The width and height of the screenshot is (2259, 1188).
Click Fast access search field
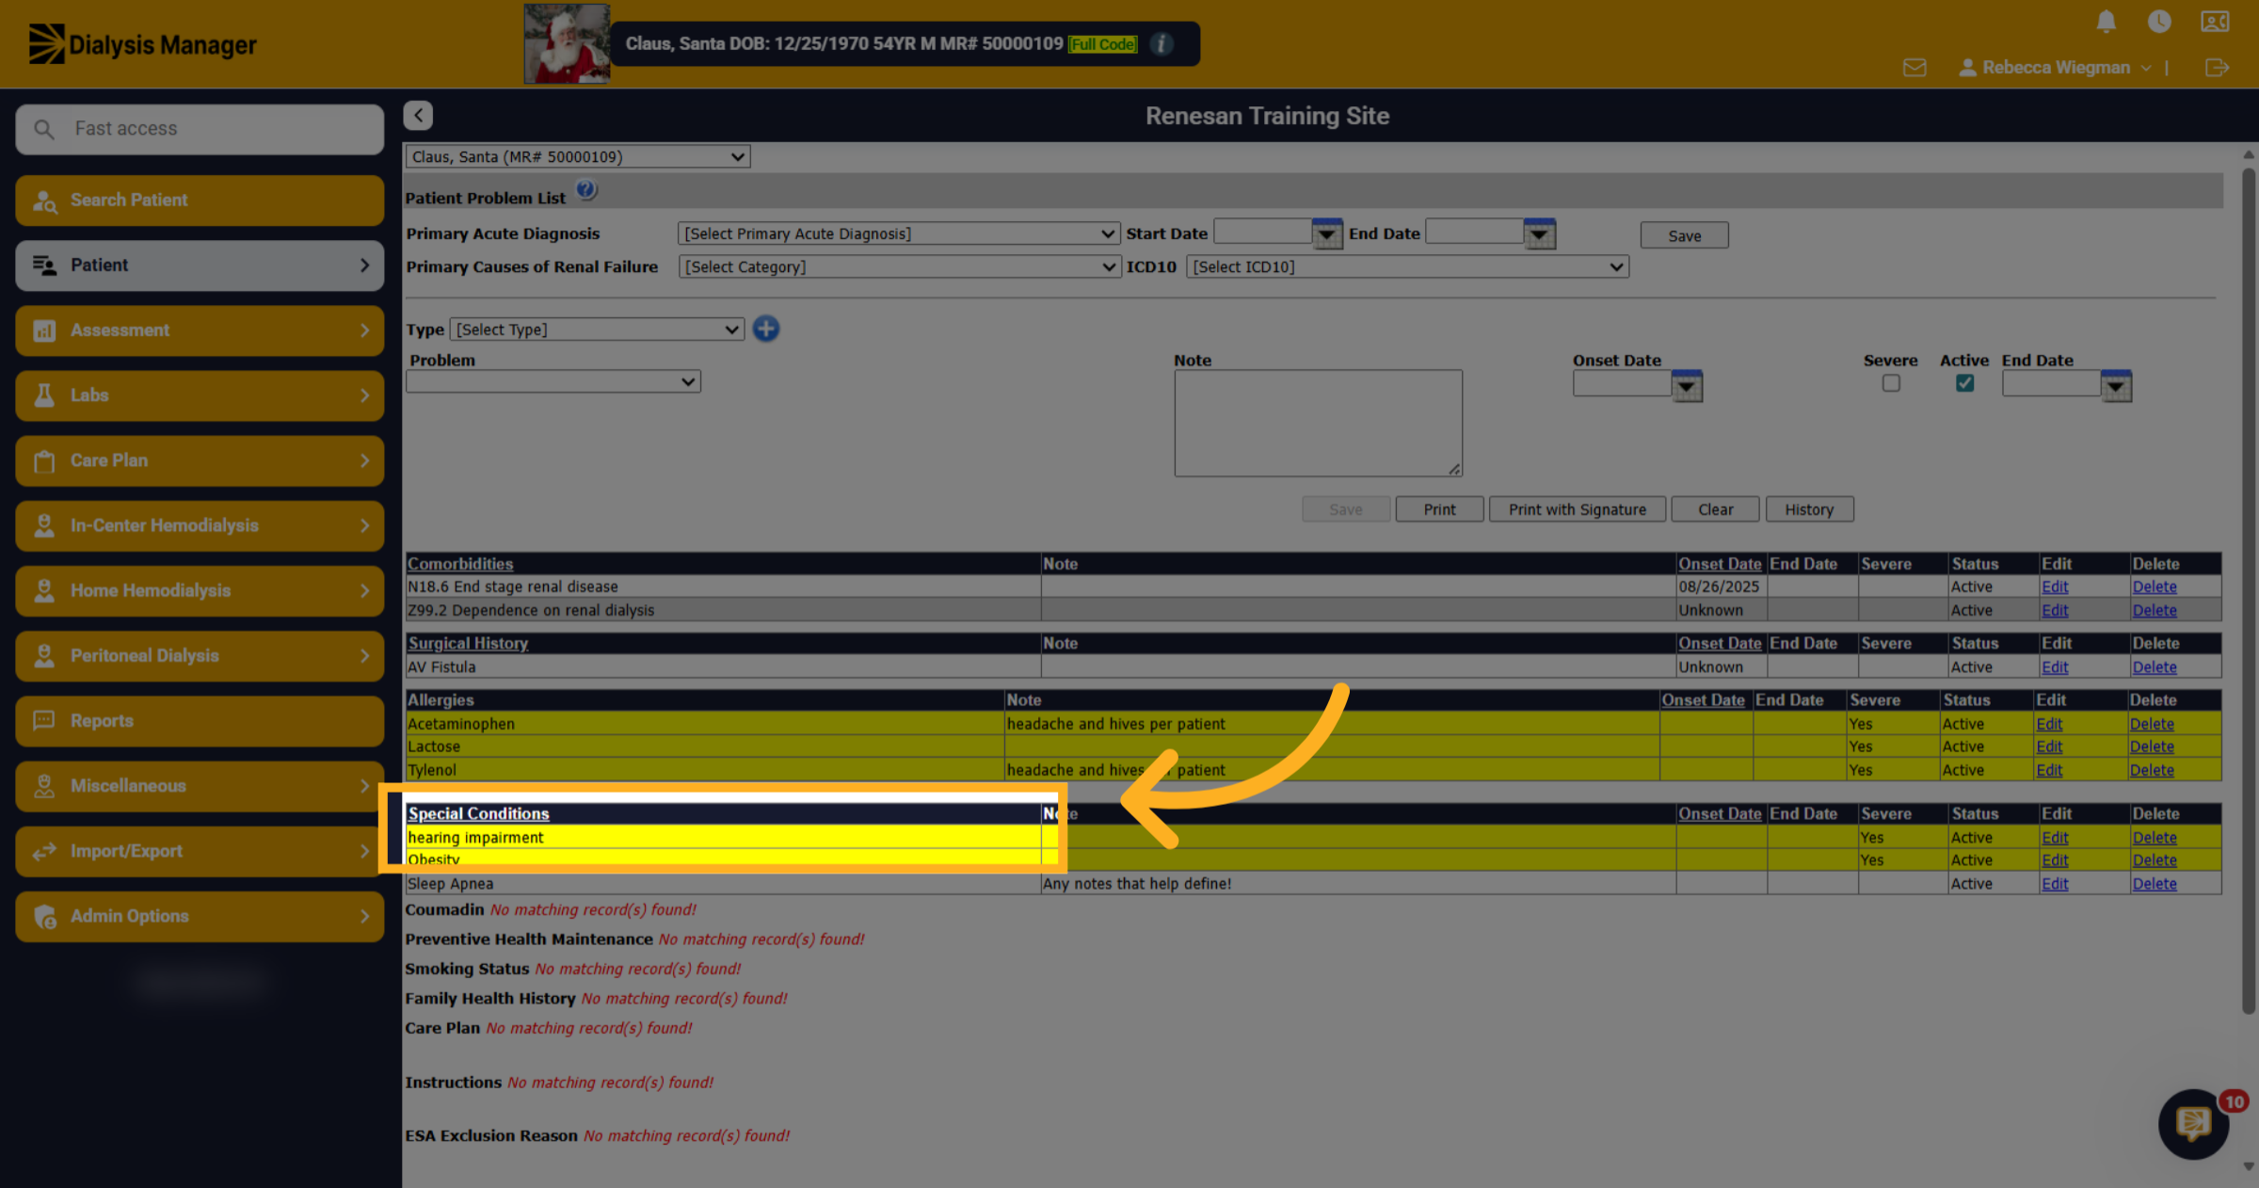[200, 129]
